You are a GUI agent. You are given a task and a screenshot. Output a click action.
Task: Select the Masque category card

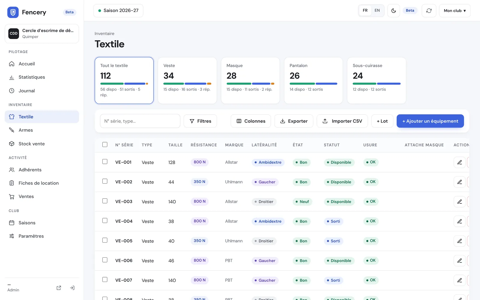tap(250, 80)
